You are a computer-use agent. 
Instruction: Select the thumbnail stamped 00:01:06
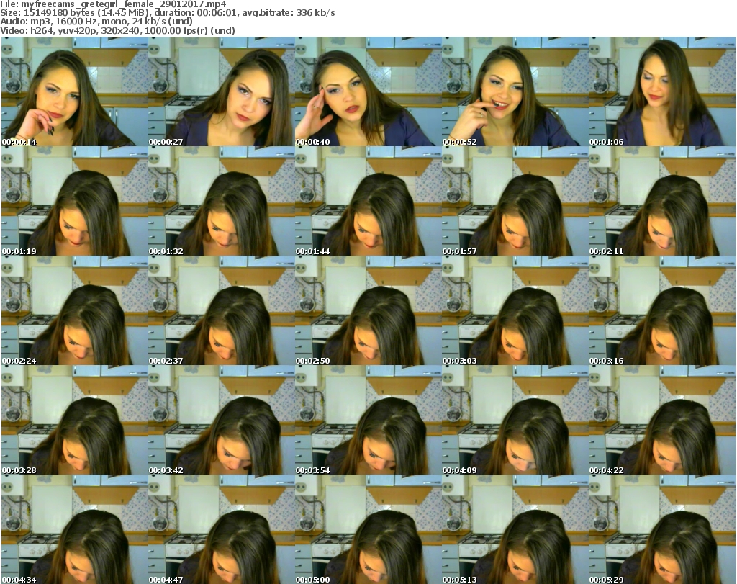pos(662,91)
